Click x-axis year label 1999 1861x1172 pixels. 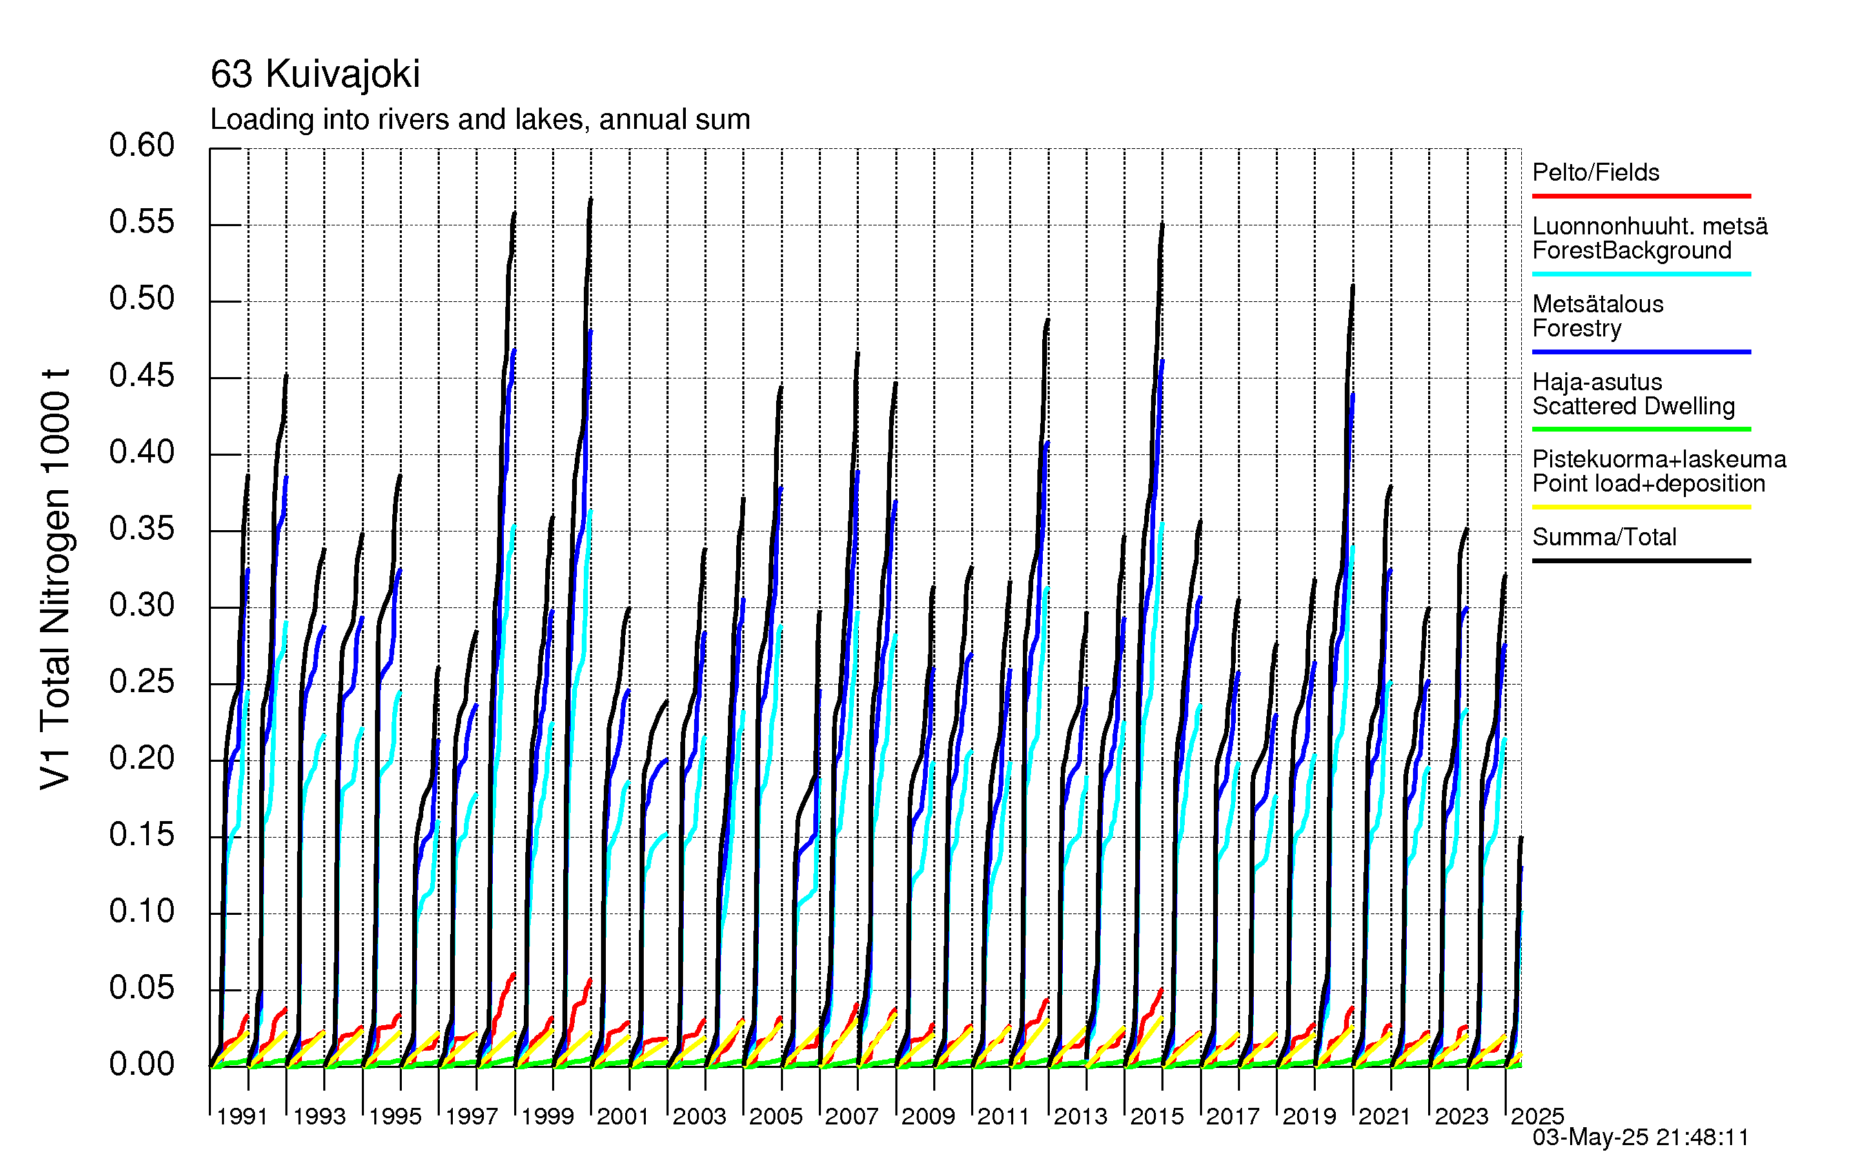tap(547, 1116)
